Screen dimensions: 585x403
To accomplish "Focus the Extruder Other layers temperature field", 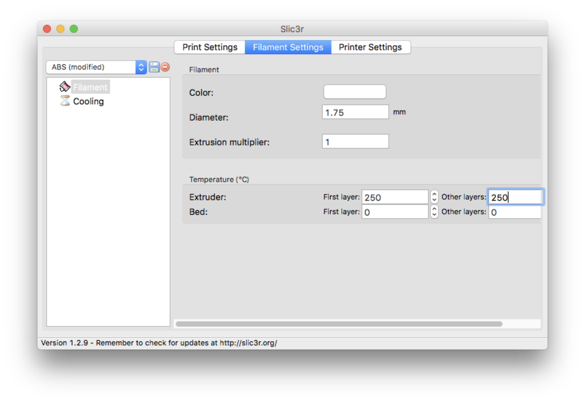I will (515, 197).
